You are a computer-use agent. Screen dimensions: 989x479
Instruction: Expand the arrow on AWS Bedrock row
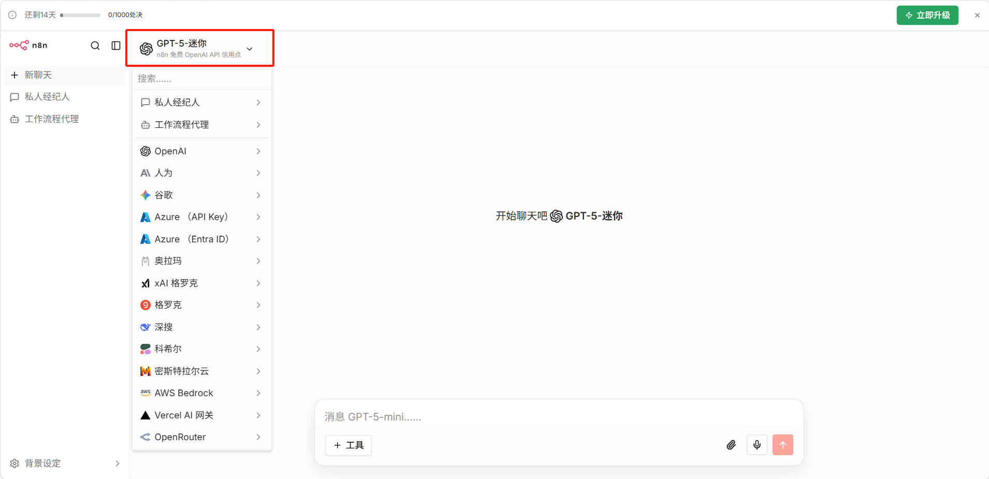tap(258, 393)
